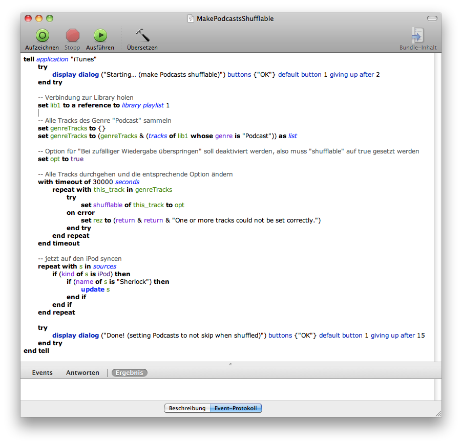Click the 'Done!' display dialog line

(239, 335)
